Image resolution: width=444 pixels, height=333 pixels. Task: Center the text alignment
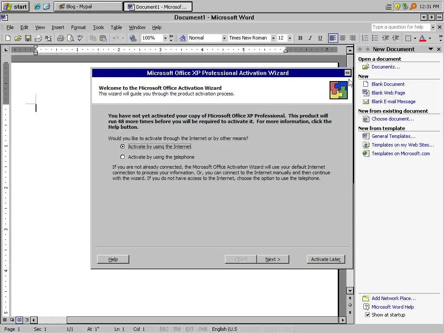343,38
